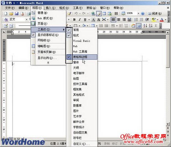
Task: Open the Character Scaling dropdown arrow
Action: (x=108, y=20)
